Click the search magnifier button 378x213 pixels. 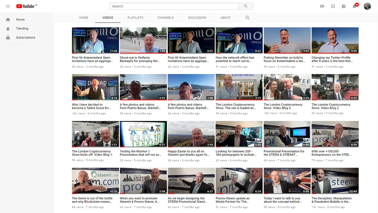(246, 6)
